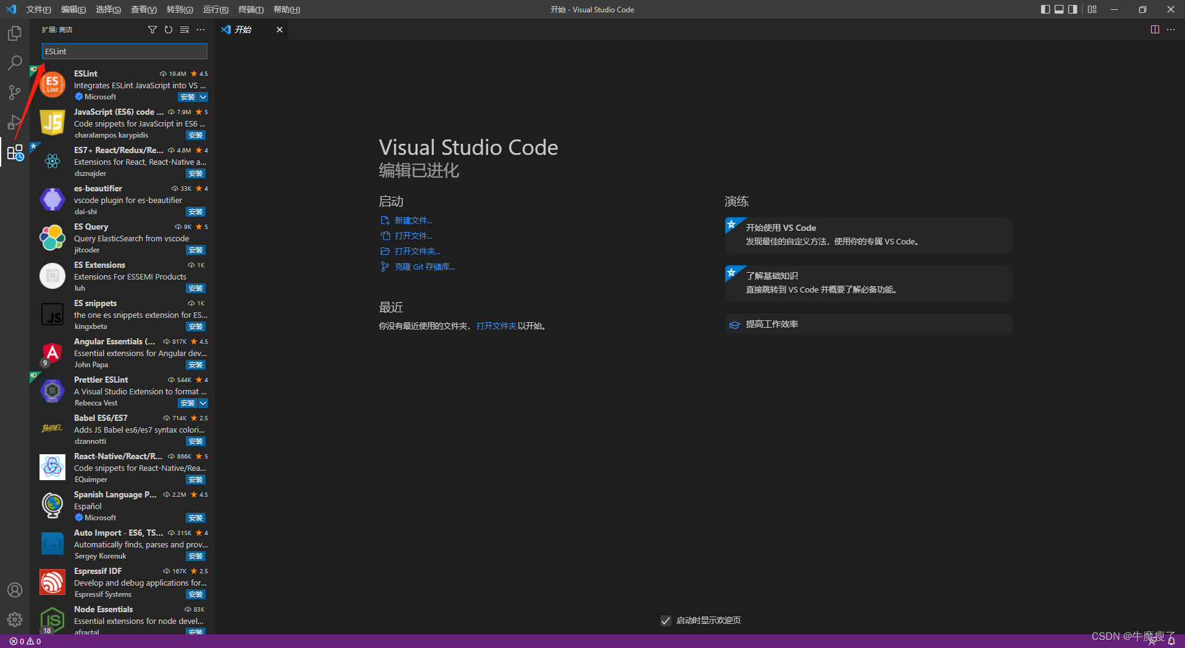Install the es-beautifier extension
This screenshot has height=648, width=1185.
(x=196, y=212)
